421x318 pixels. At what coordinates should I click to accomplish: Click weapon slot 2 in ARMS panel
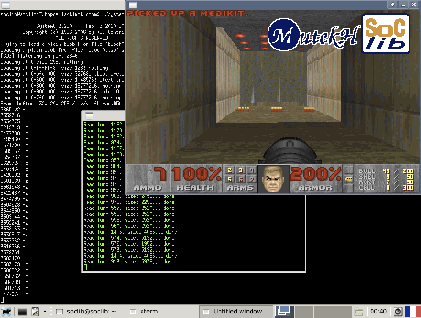(230, 170)
